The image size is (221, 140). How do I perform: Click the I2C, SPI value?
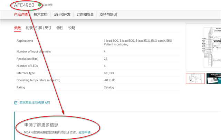(x=109, y=73)
